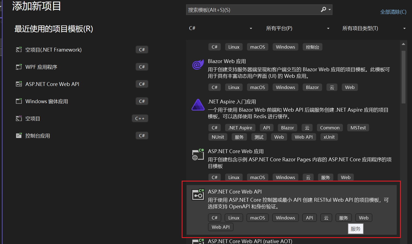Click the 控制台 tag in top row
The width and height of the screenshot is (412, 244).
[312, 47]
